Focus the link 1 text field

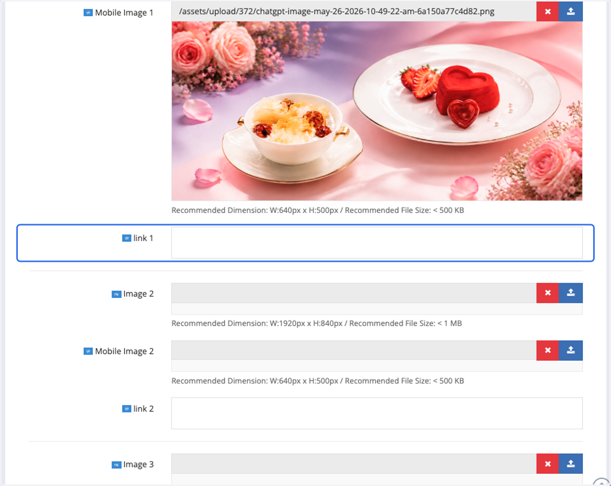[x=377, y=242]
